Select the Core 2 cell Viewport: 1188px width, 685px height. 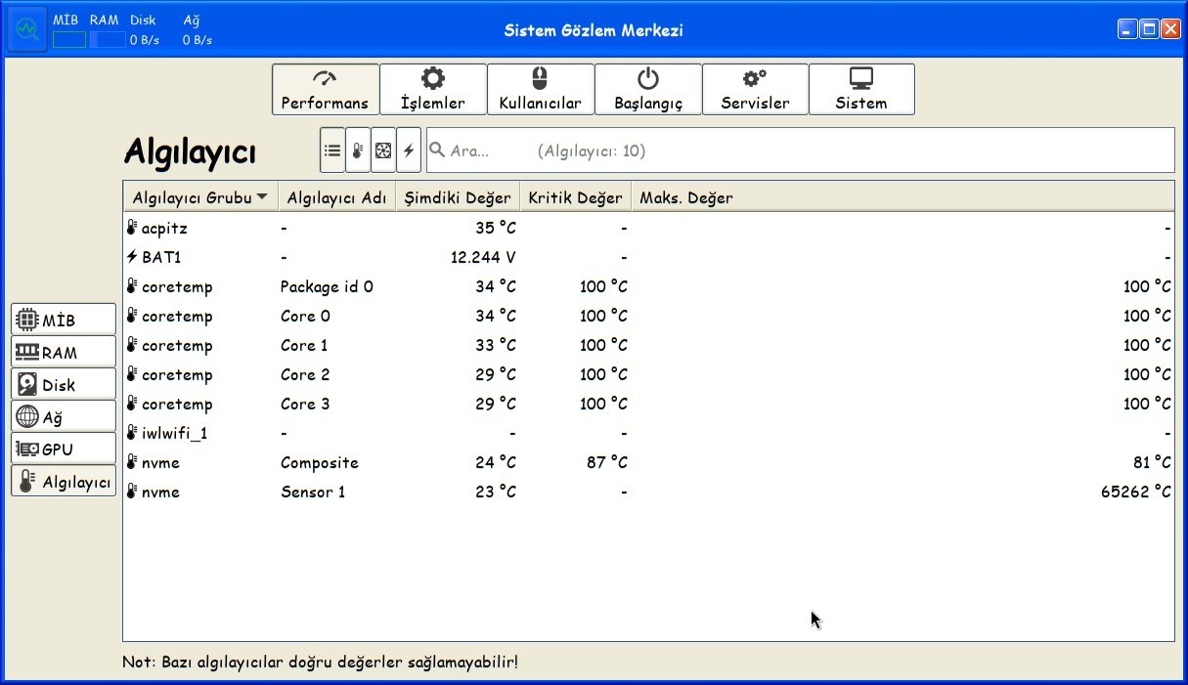point(305,374)
